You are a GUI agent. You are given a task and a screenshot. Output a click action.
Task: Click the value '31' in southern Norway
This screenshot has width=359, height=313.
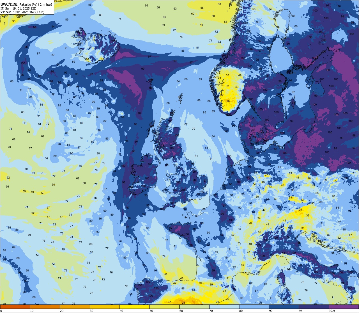(228, 86)
